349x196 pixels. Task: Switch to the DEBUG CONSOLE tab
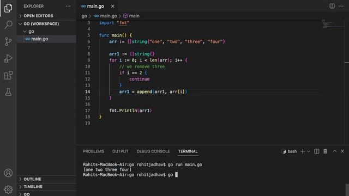click(x=153, y=151)
